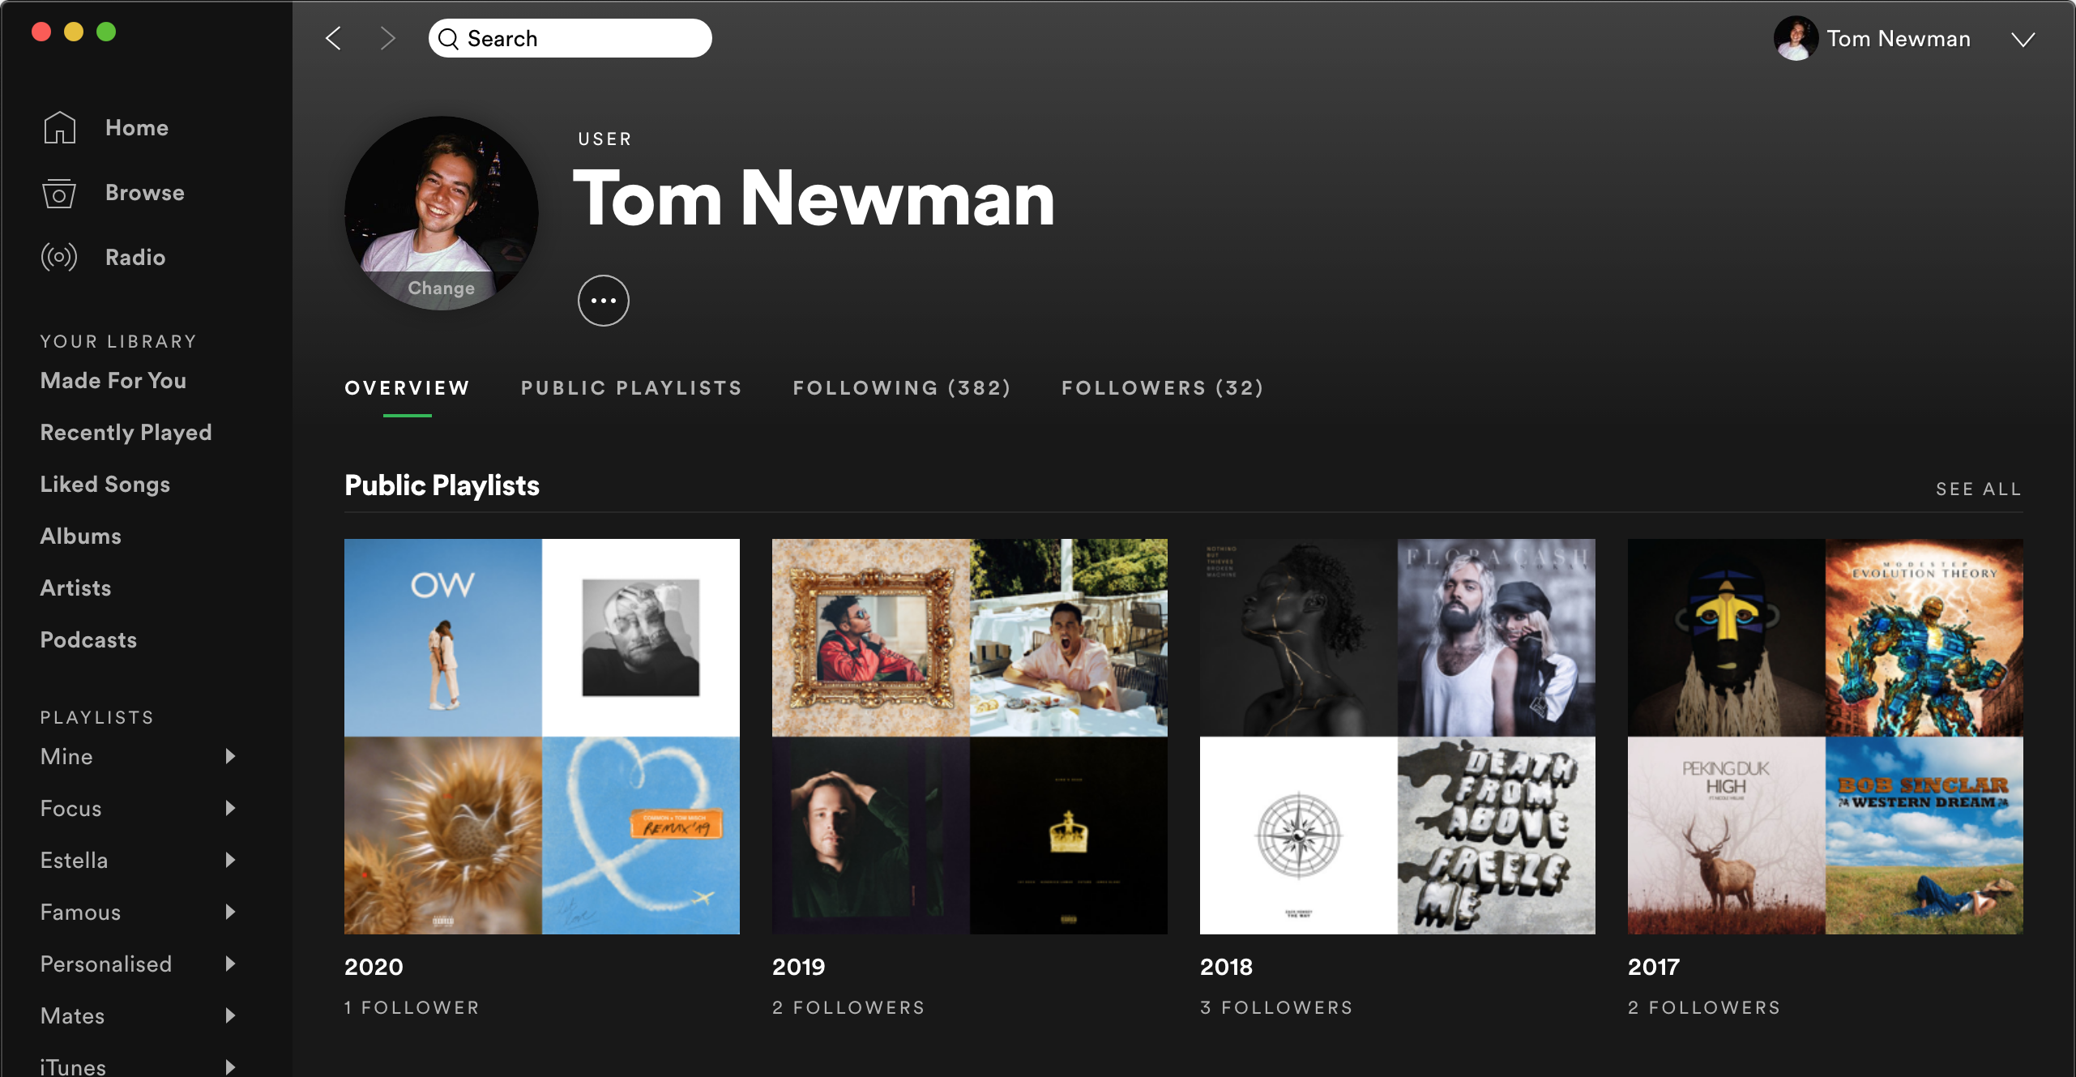The image size is (2076, 1077).
Task: Expand the Mine playlist folder
Action: [x=228, y=755]
